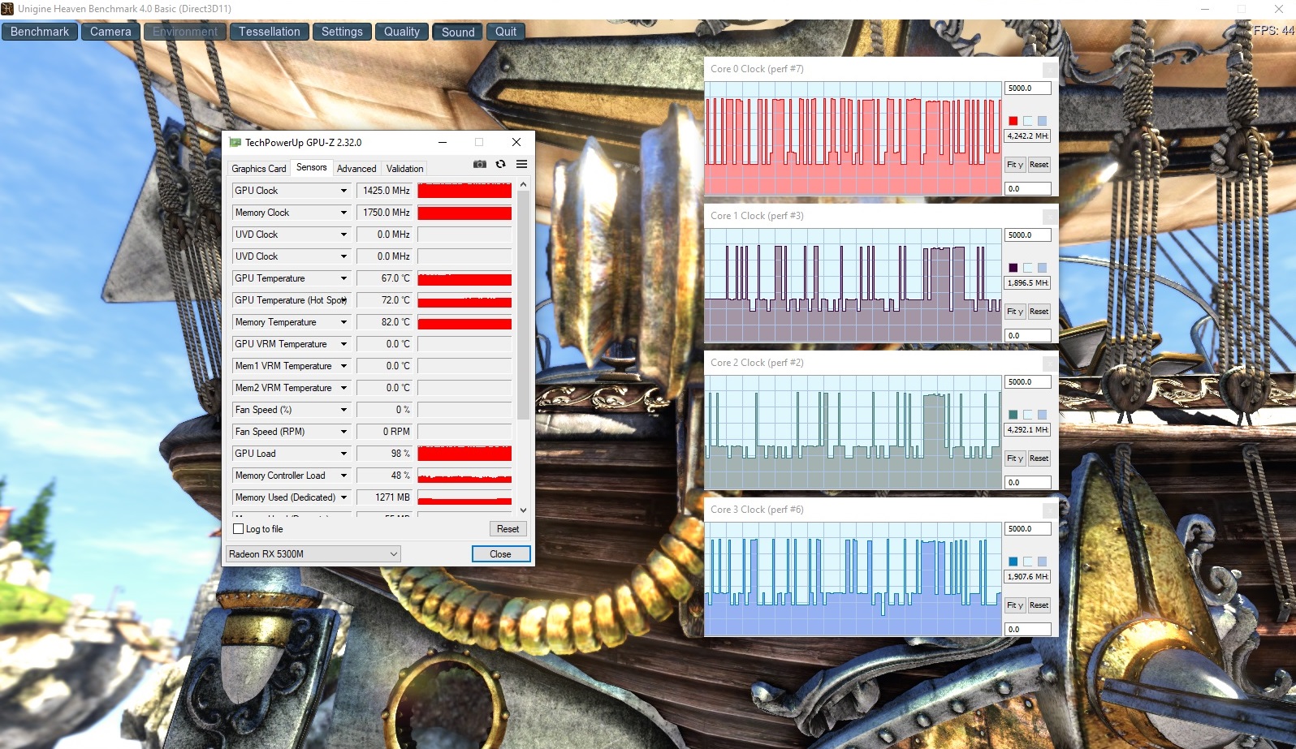The height and width of the screenshot is (749, 1296).
Task: Click Reset for Core 0 Clock graph
Action: 1039,165
